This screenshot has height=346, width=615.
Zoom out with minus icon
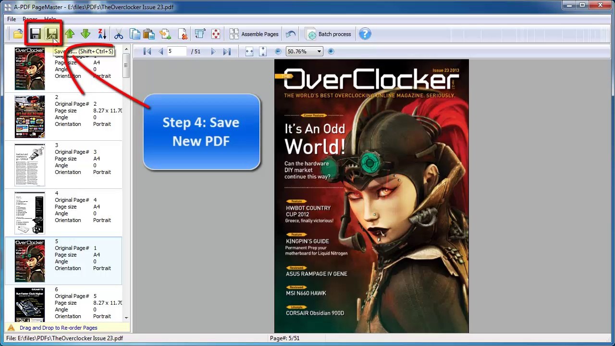[278, 51]
